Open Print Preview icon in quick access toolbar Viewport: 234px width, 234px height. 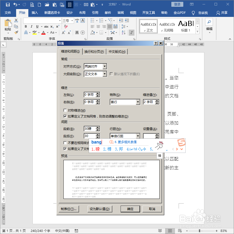[32, 5]
